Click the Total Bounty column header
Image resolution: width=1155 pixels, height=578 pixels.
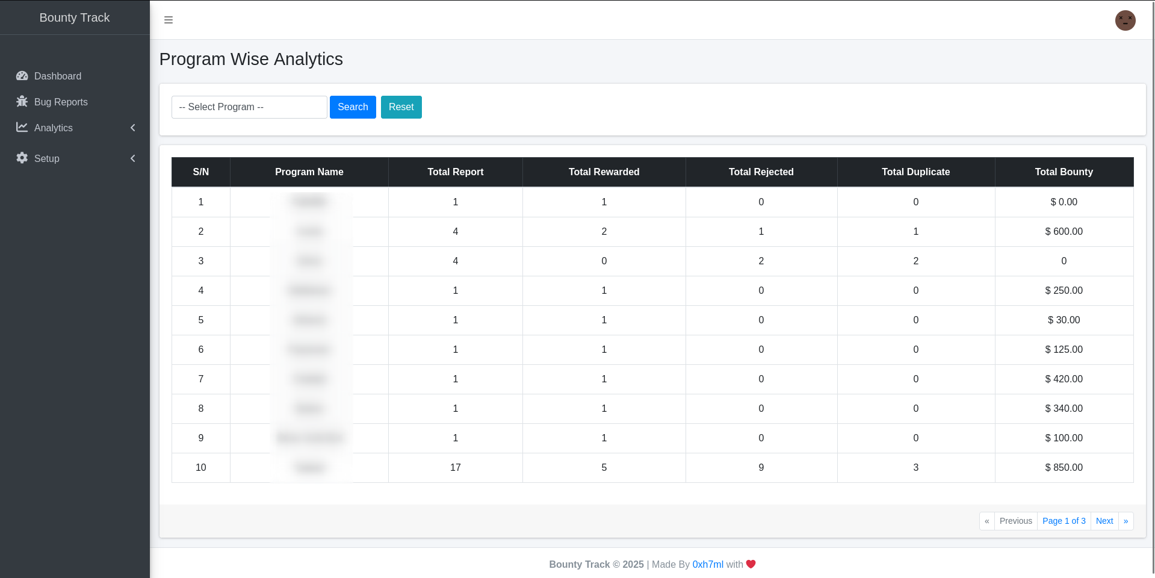(1064, 172)
